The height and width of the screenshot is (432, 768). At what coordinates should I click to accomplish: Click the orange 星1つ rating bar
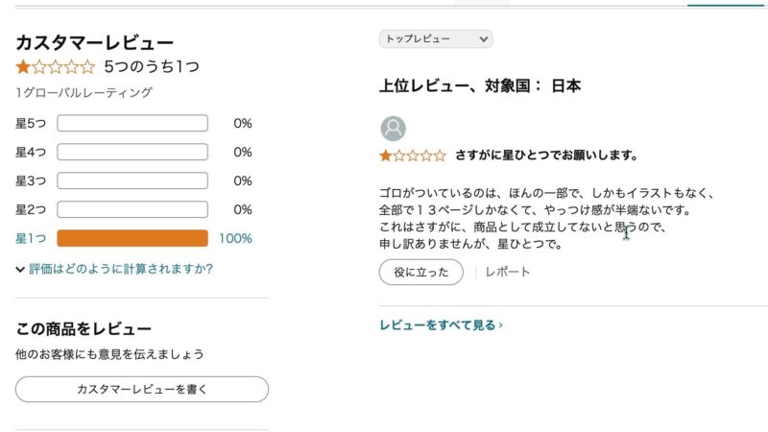pyautogui.click(x=132, y=238)
